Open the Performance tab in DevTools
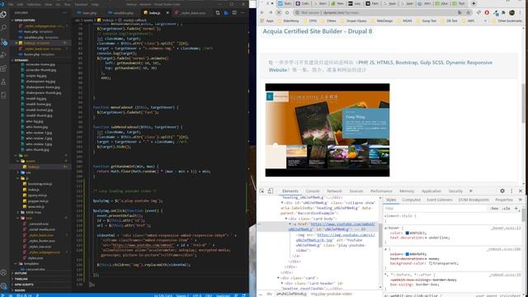The image size is (528, 297). 381,191
